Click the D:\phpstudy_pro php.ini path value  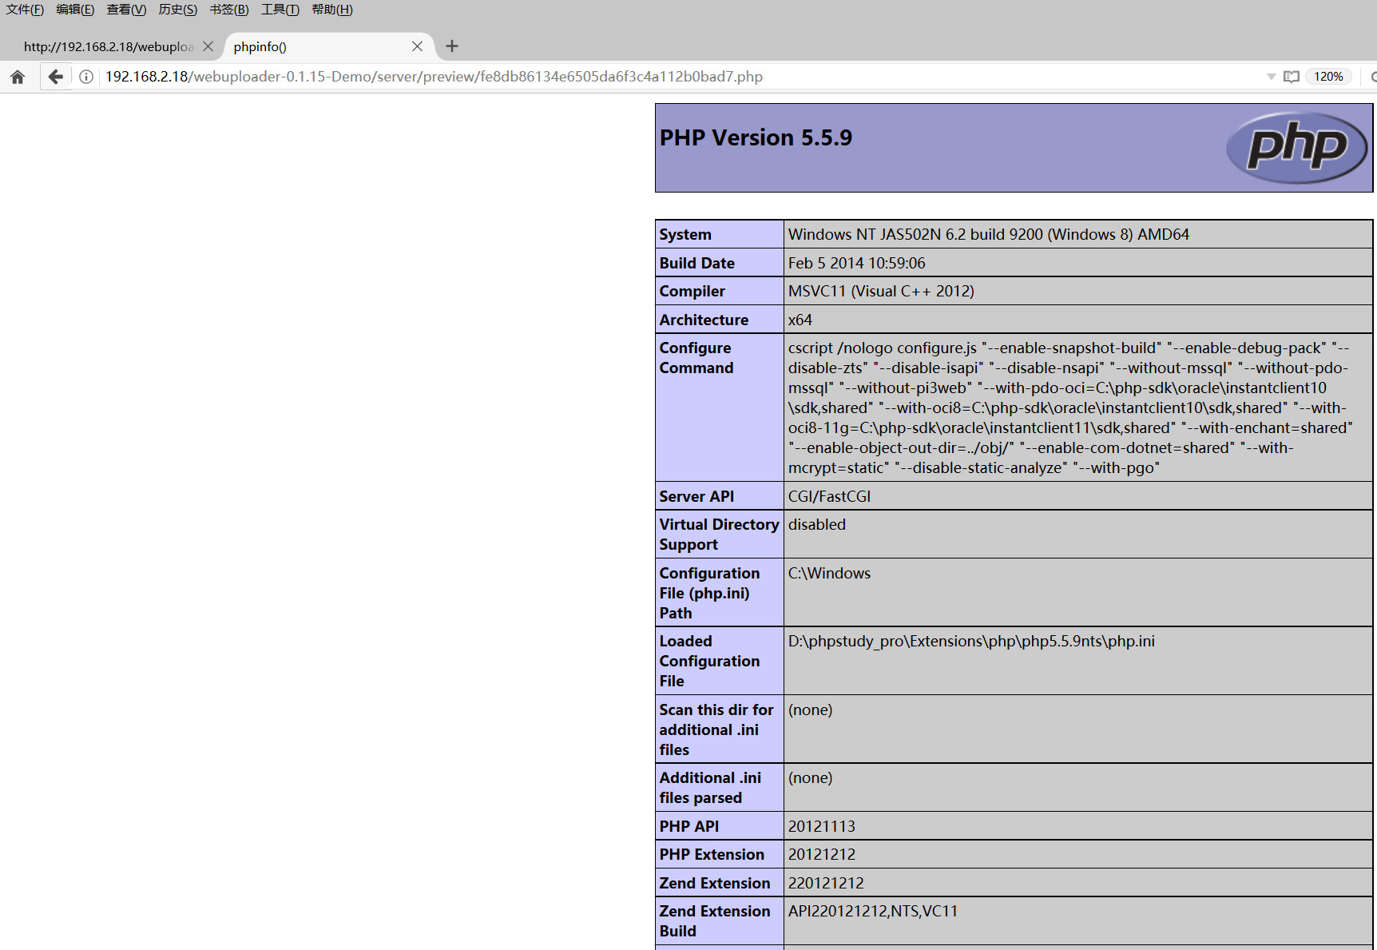coord(972,641)
